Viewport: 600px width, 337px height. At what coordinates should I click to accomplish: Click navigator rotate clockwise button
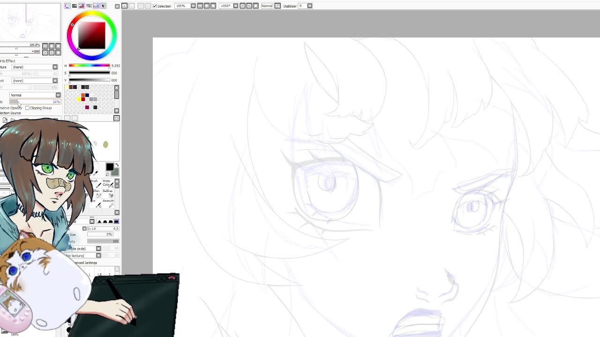click(x=52, y=52)
